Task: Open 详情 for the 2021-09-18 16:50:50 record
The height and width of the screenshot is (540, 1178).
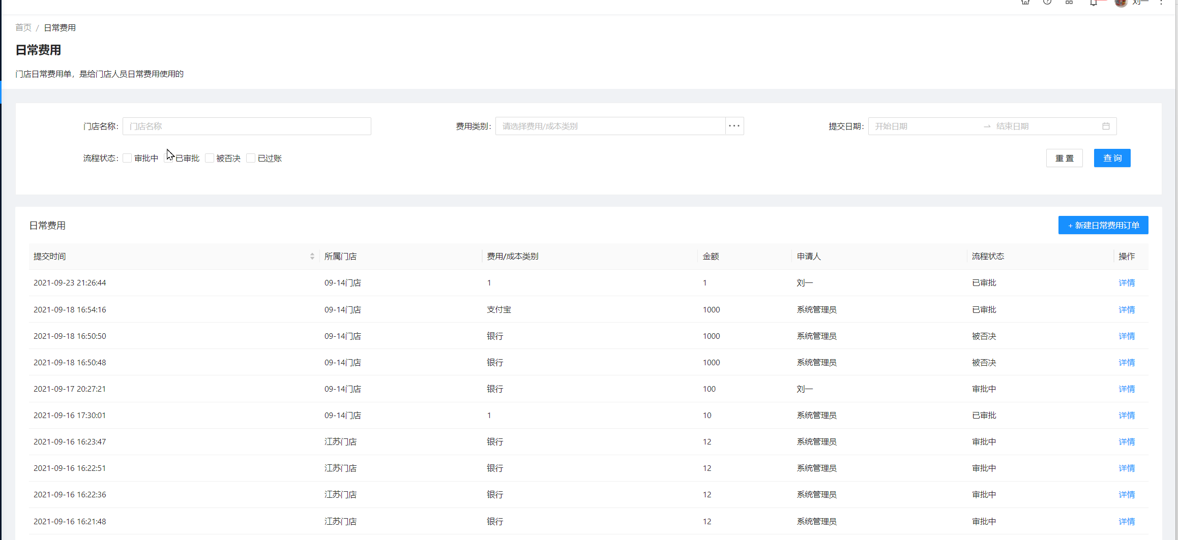Action: [1127, 336]
